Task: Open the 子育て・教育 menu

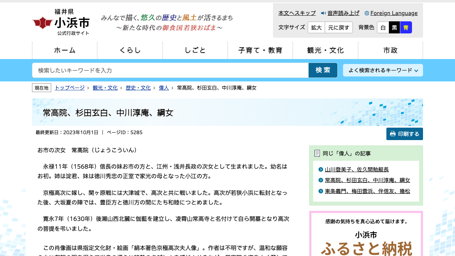Action: pos(260,50)
